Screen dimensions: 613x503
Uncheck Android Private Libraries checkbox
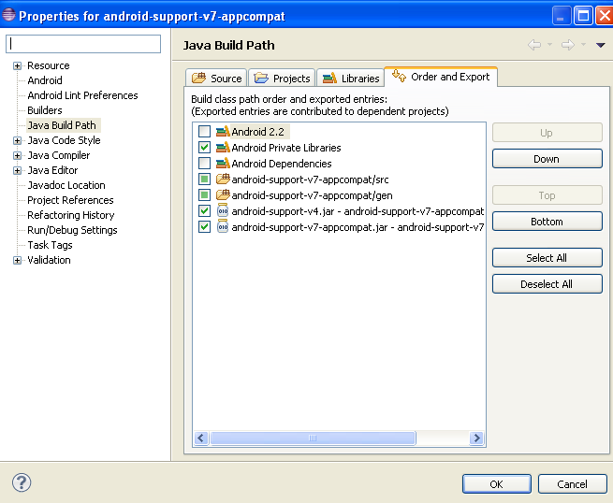click(204, 148)
